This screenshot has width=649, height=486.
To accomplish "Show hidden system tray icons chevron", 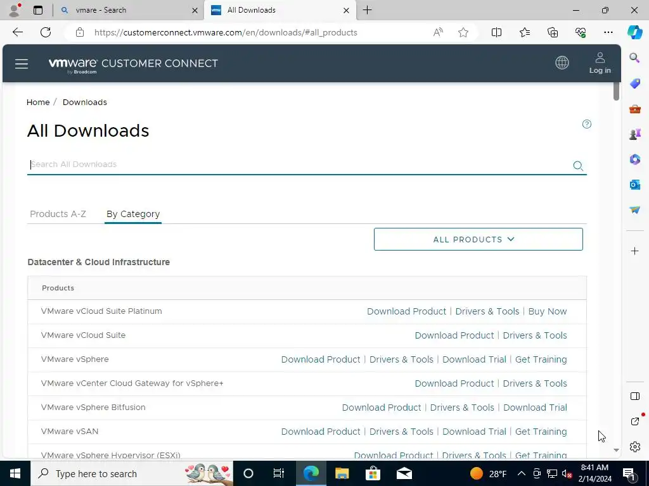I will [x=522, y=473].
